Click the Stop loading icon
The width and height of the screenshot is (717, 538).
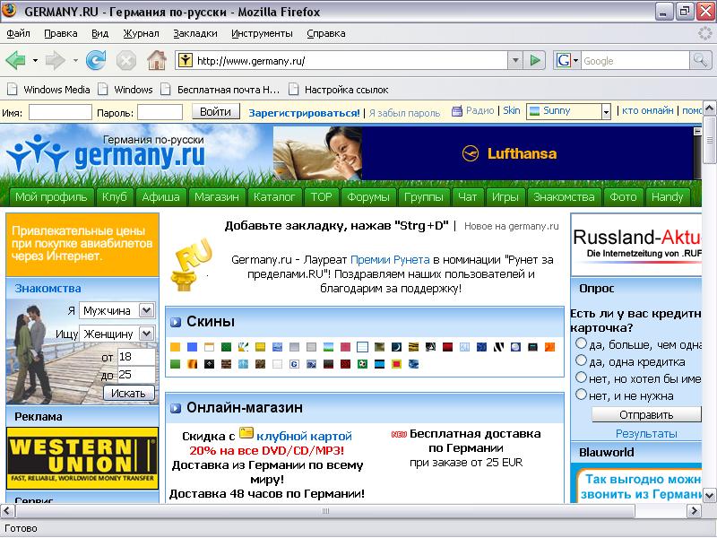[x=125, y=60]
